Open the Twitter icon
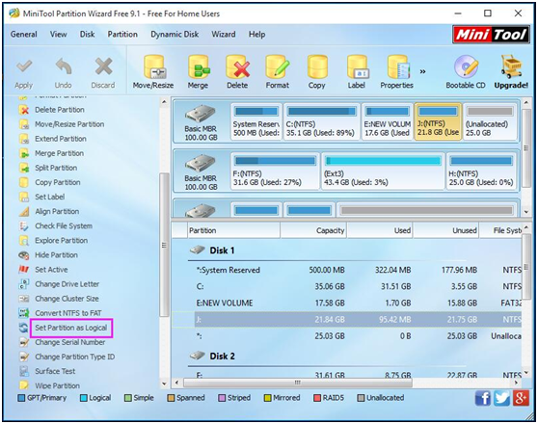The height and width of the screenshot is (424, 538). 501,398
